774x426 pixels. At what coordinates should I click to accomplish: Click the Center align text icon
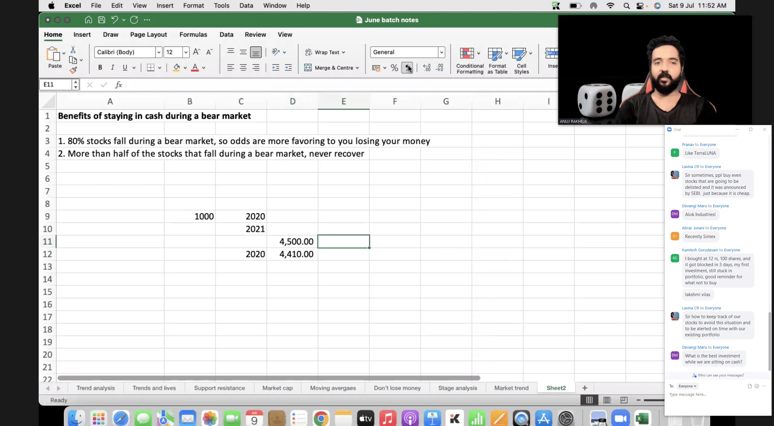tap(243, 68)
